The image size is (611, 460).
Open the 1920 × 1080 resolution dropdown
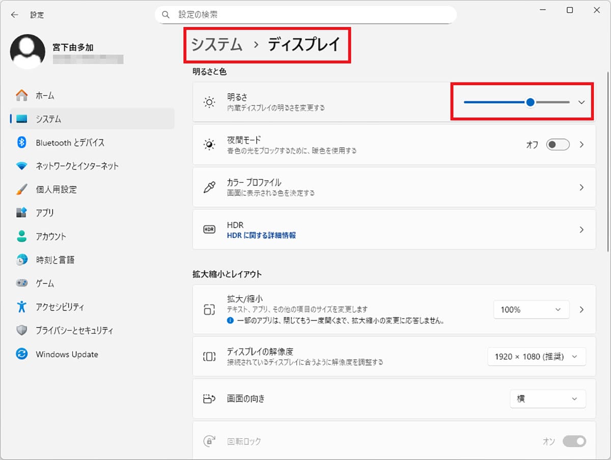click(x=536, y=356)
